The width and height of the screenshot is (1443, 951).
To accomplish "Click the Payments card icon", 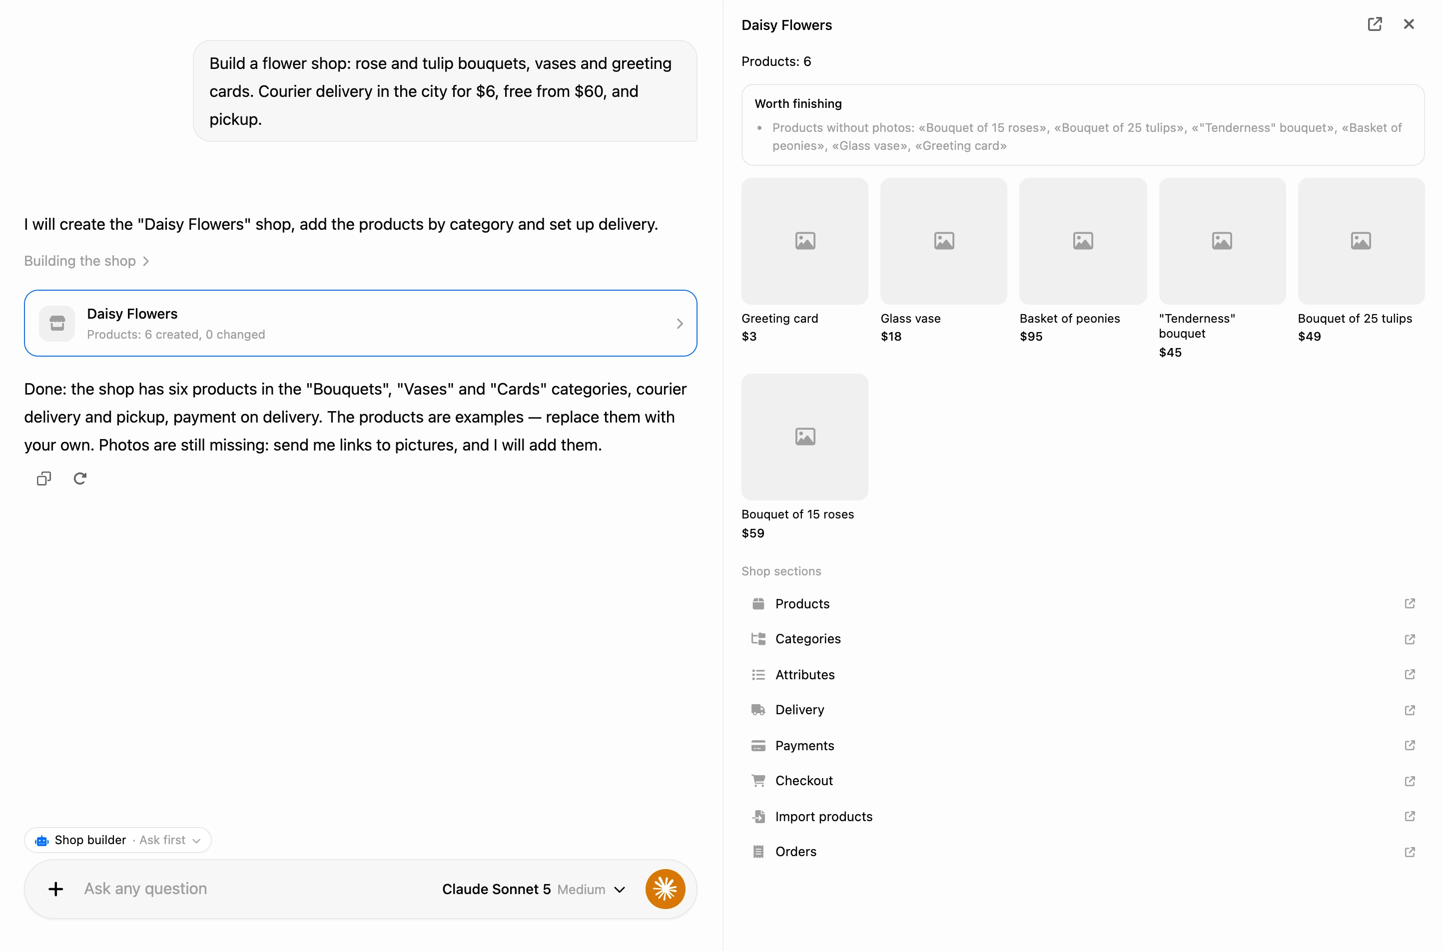I will pos(758,745).
